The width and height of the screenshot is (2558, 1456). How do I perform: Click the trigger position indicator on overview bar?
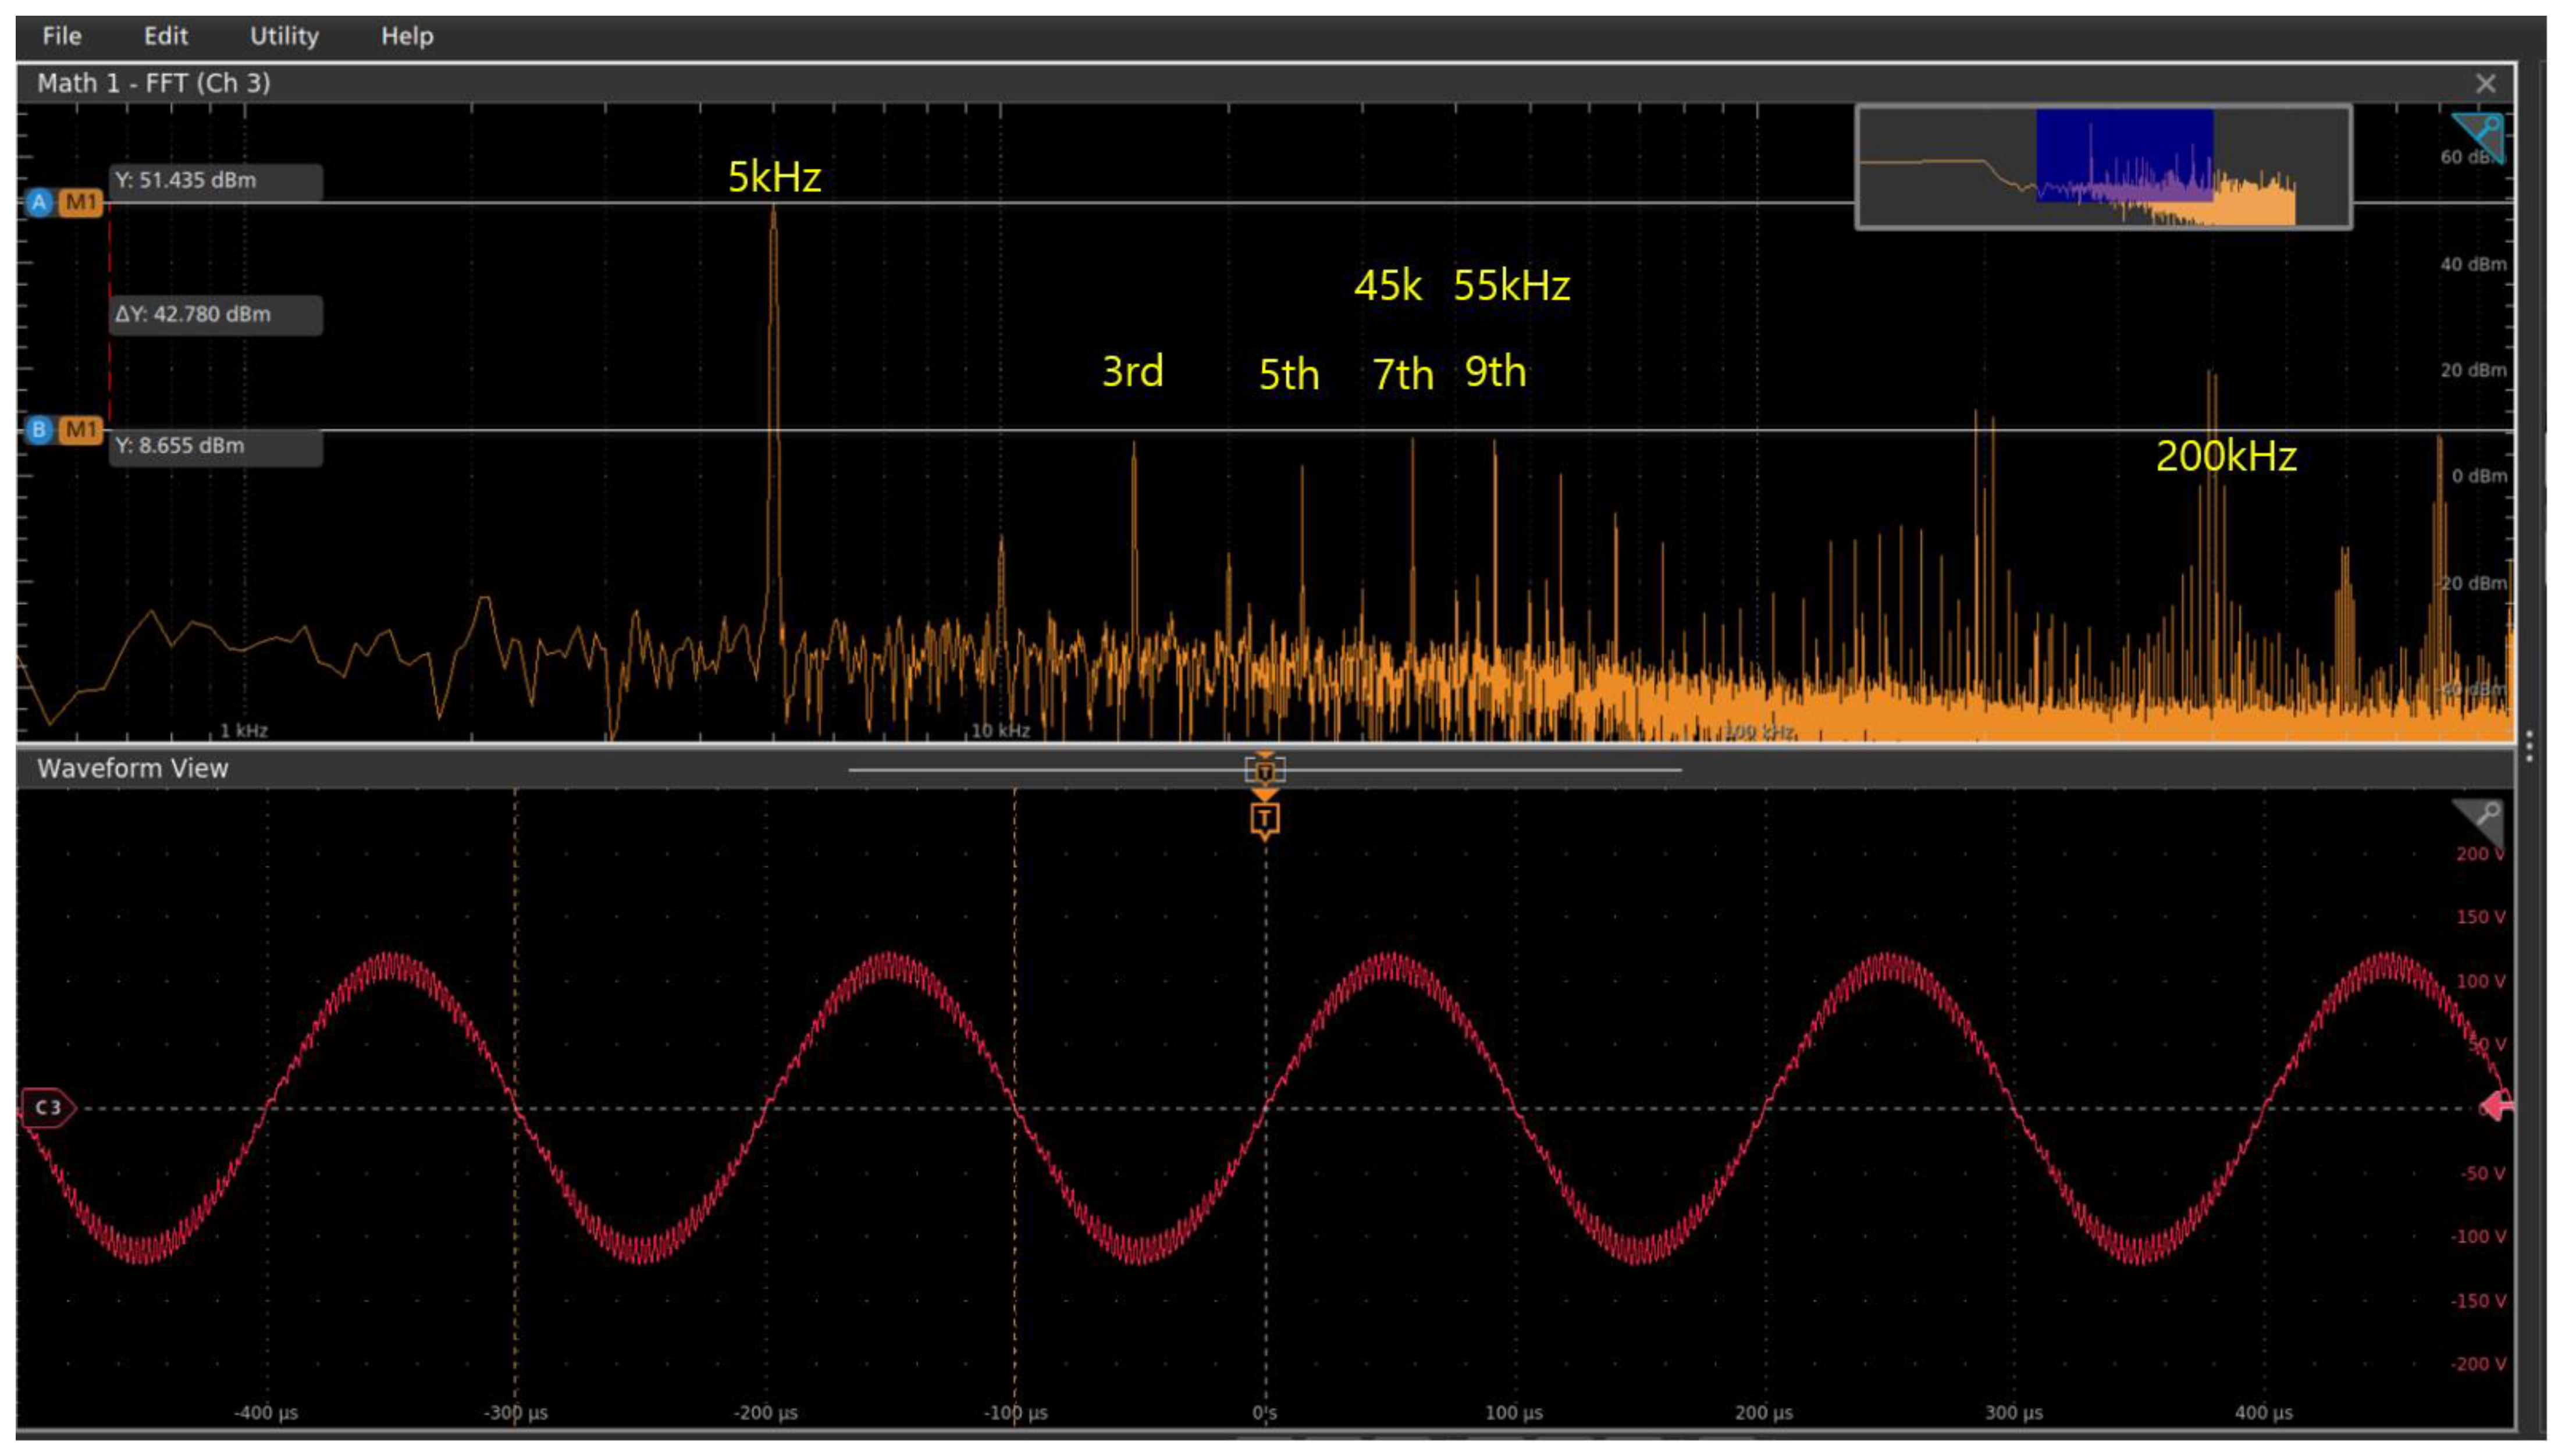[x=1264, y=770]
